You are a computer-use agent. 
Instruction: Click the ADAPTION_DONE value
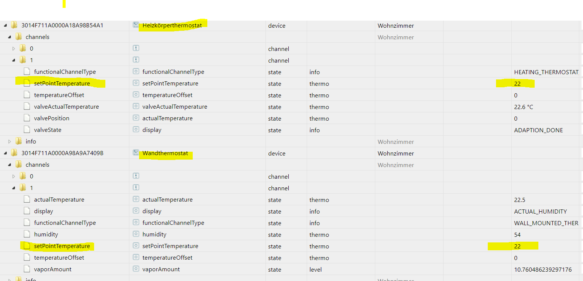538,130
